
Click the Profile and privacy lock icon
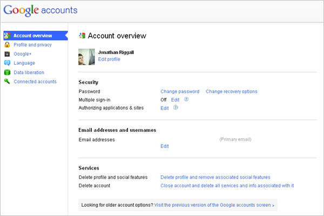point(7,45)
